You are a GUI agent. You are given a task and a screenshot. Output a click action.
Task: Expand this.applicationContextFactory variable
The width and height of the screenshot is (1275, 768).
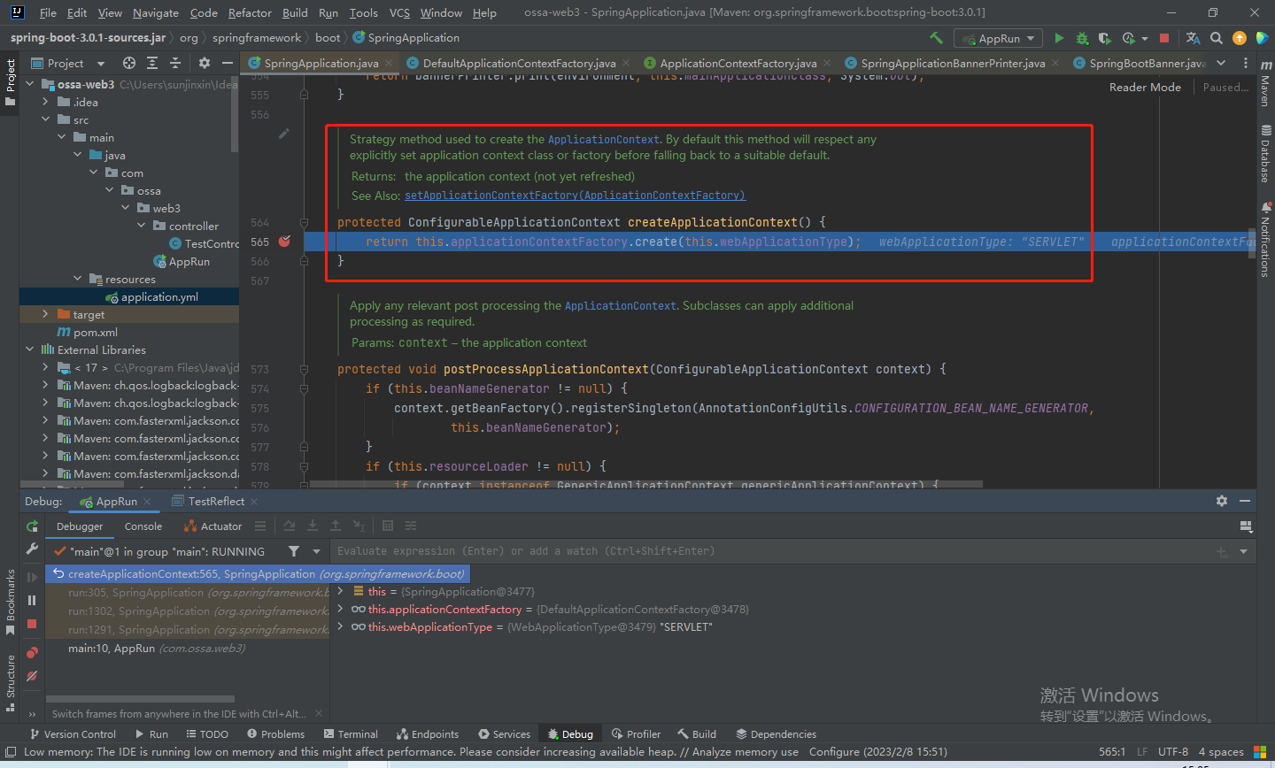(x=340, y=609)
